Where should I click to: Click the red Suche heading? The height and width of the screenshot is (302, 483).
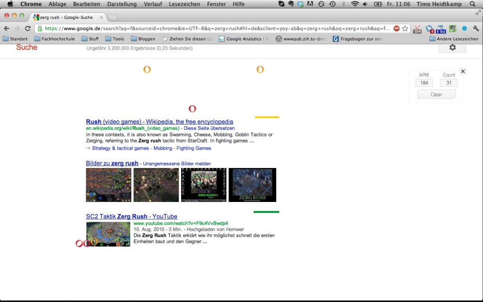tap(27, 48)
